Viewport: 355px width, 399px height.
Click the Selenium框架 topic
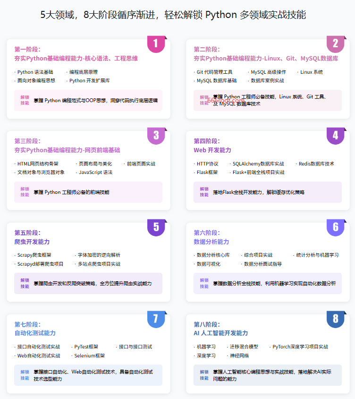(x=89, y=356)
